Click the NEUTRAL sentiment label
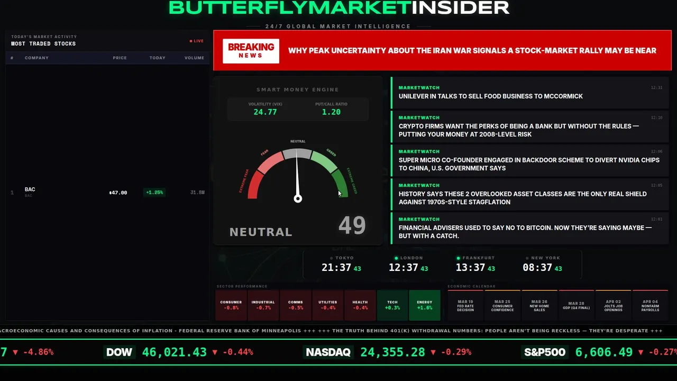 tap(261, 232)
